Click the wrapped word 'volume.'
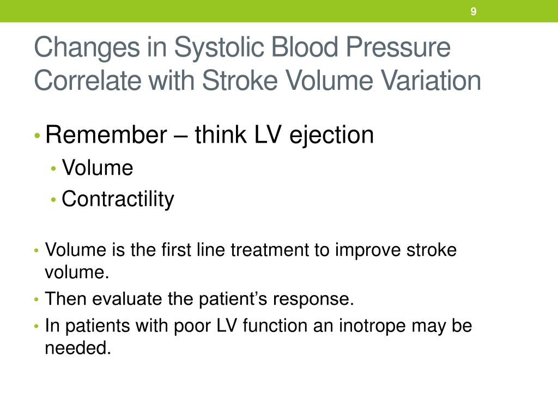This screenshot has width=558, height=418. (x=77, y=273)
